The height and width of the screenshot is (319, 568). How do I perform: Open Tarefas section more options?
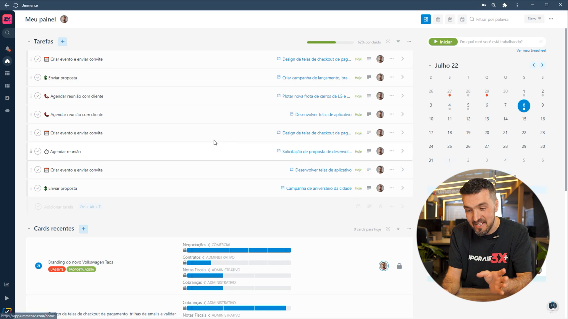click(409, 42)
